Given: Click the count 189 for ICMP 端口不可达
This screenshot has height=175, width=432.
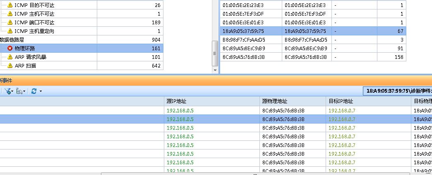Looking at the screenshot, I should pos(156,23).
